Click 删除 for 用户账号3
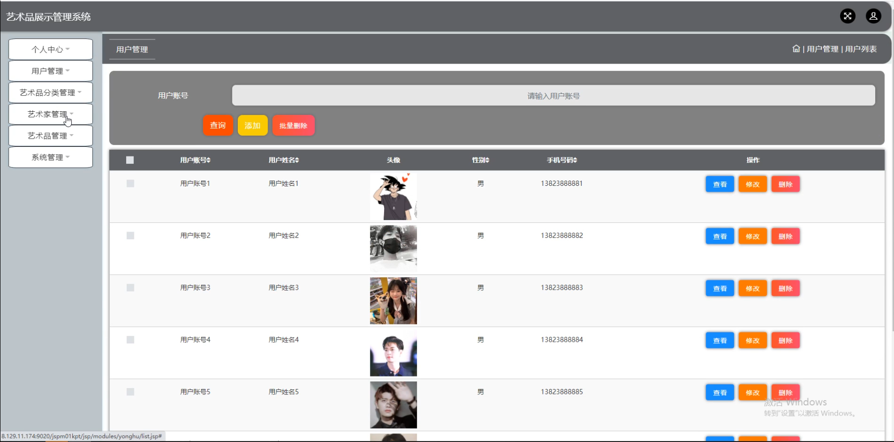Screen dimensions: 894x442 [x=785, y=288]
